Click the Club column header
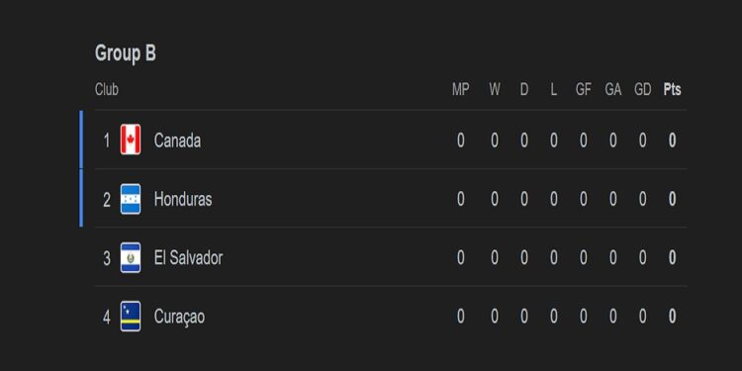Screen dimensions: 742x371 pos(107,89)
